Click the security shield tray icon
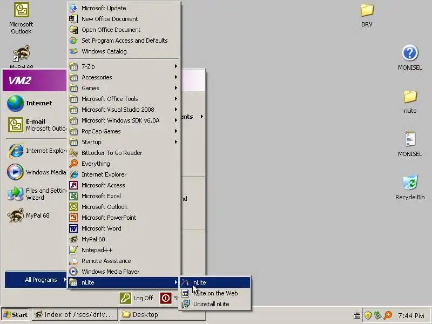This screenshot has height=324, width=432. [x=368, y=315]
